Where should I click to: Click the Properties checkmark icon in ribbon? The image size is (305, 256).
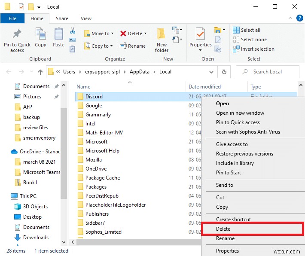coord(200,34)
